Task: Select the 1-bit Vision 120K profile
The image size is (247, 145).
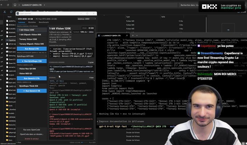Action: pyautogui.click(x=32, y=30)
